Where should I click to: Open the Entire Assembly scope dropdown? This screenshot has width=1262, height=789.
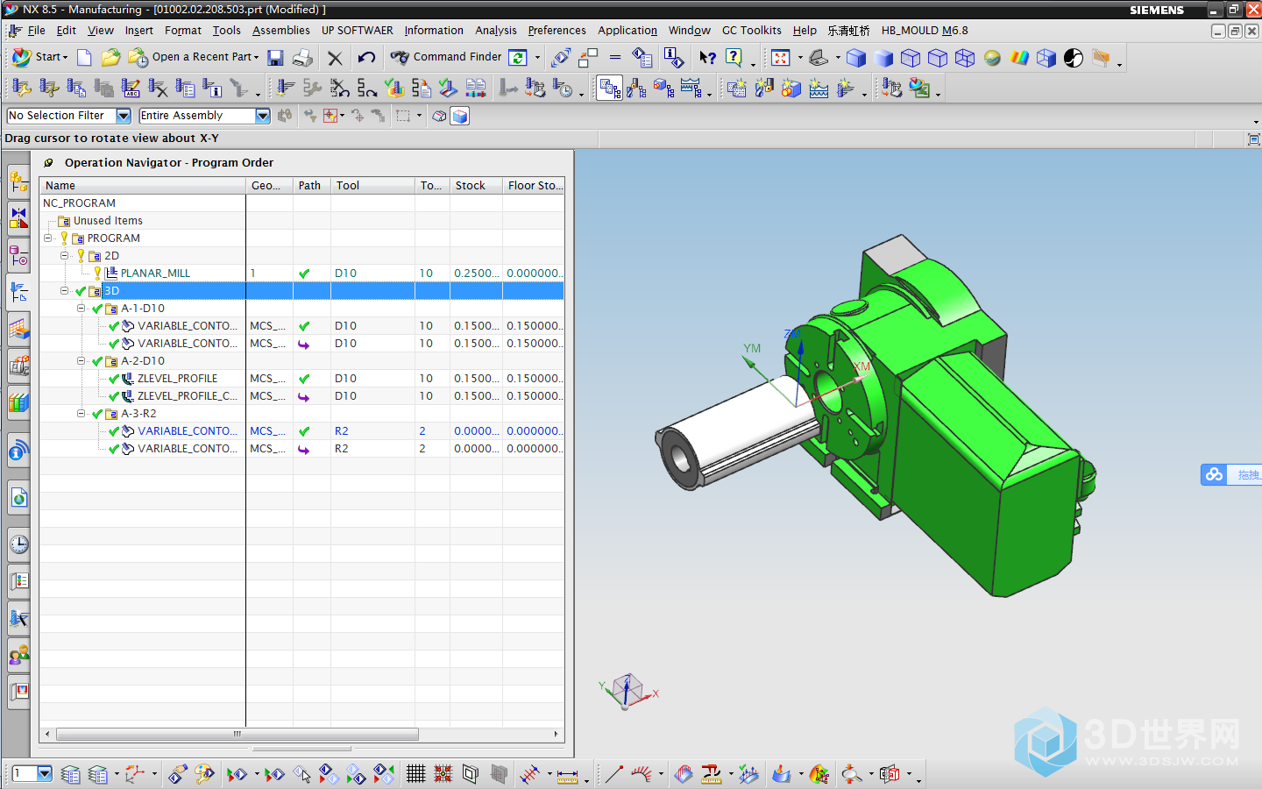tap(262, 116)
